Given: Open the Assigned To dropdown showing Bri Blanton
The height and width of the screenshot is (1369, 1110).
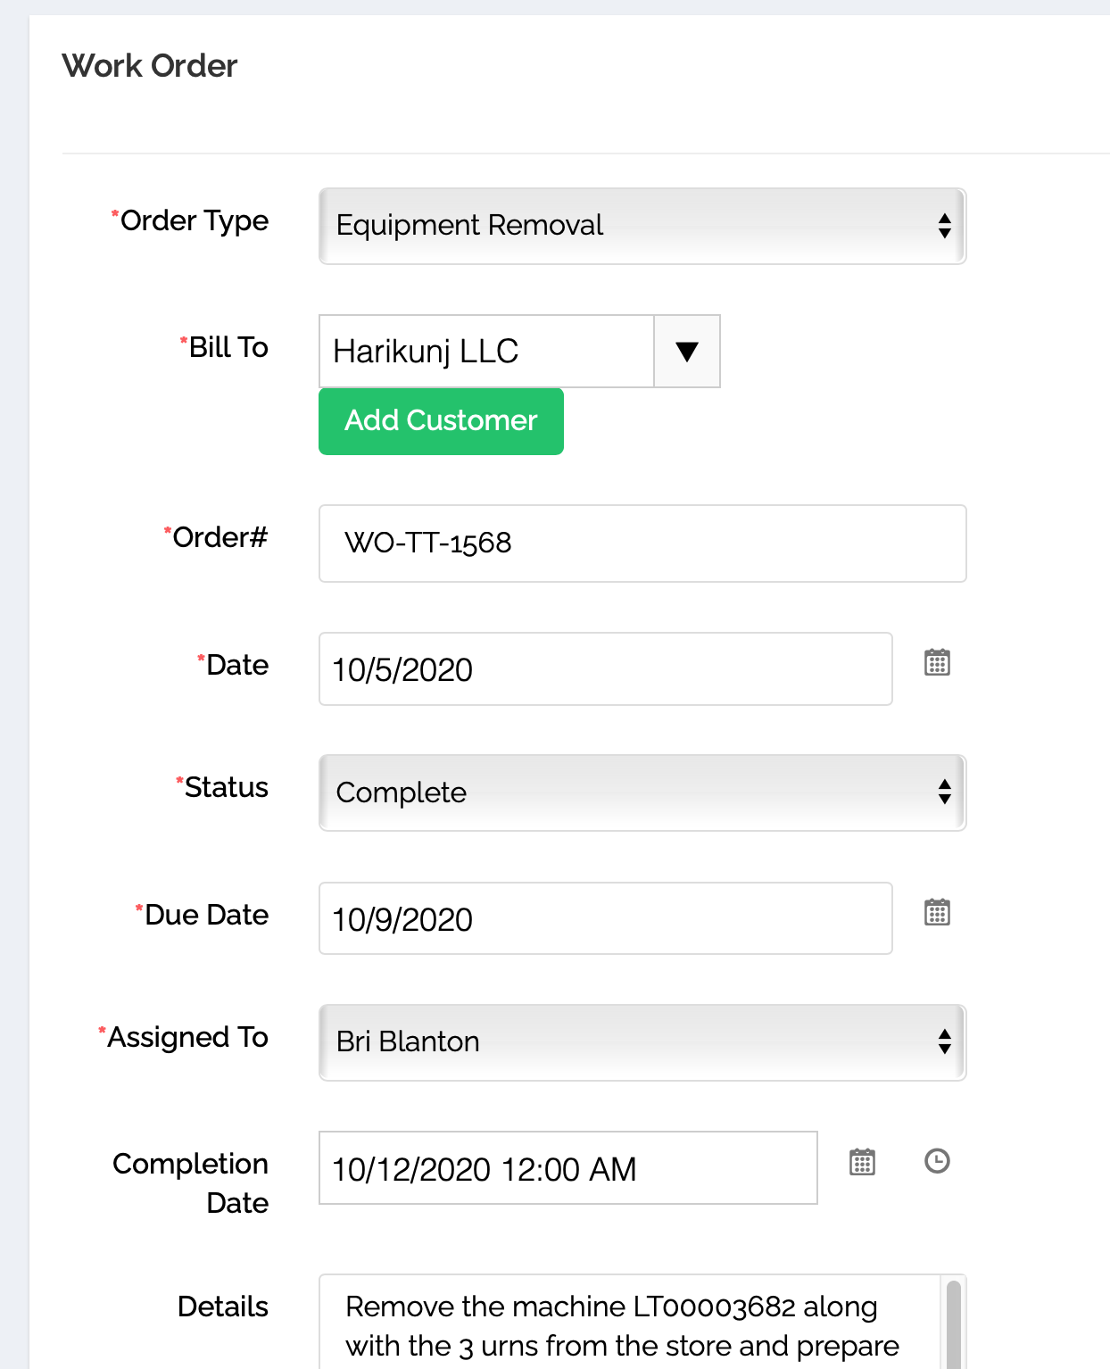Looking at the screenshot, I should click(x=625, y=1041).
